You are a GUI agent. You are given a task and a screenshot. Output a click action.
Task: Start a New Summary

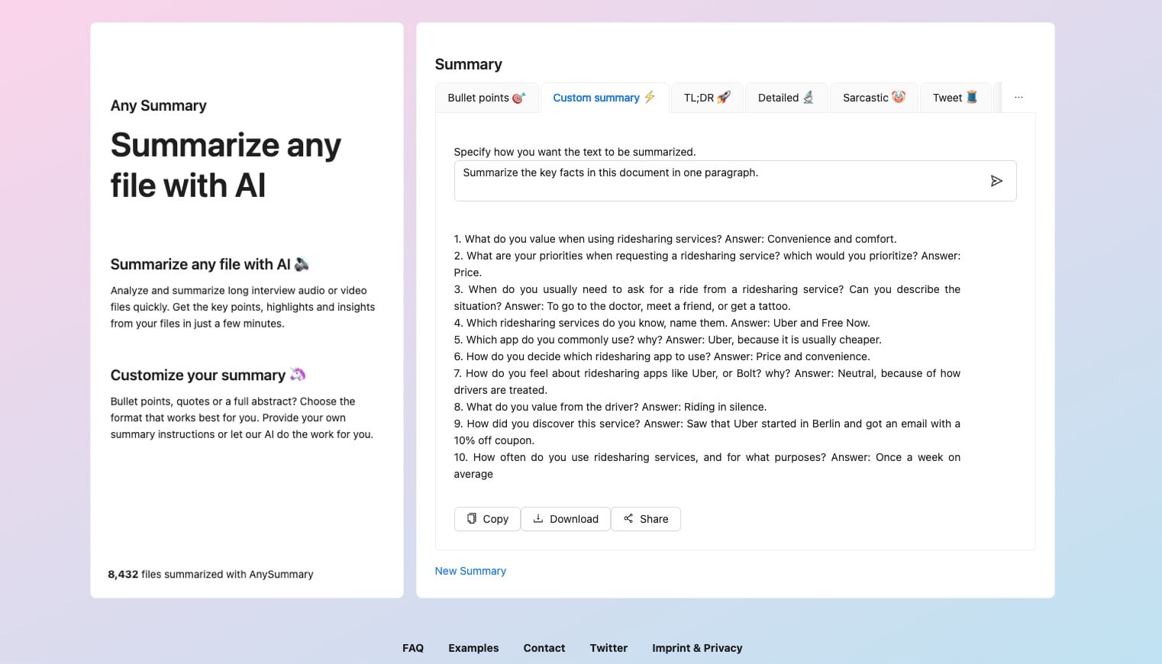point(470,570)
